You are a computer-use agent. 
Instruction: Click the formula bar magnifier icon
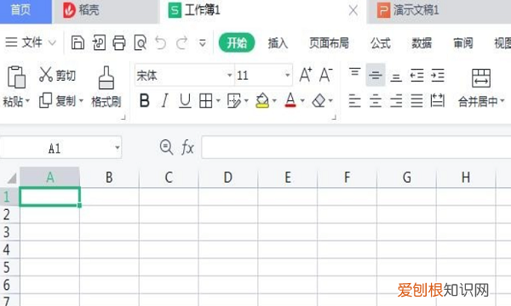tap(167, 147)
